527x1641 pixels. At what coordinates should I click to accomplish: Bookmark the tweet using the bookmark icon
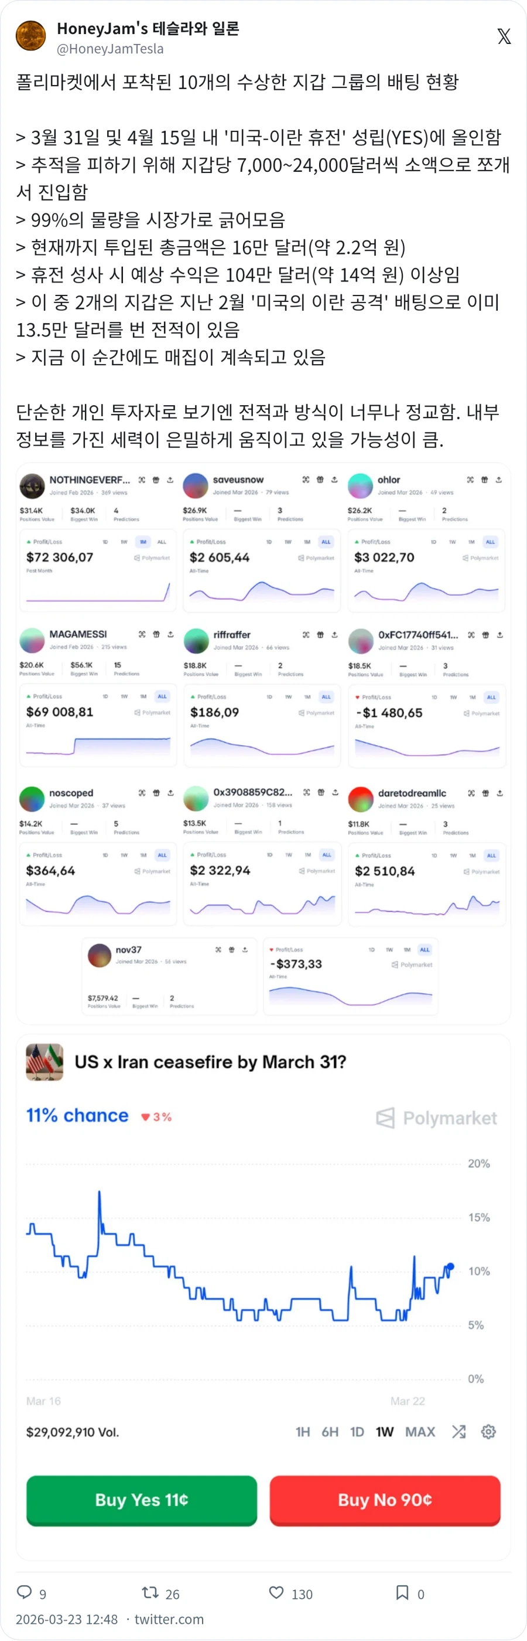tap(402, 1592)
